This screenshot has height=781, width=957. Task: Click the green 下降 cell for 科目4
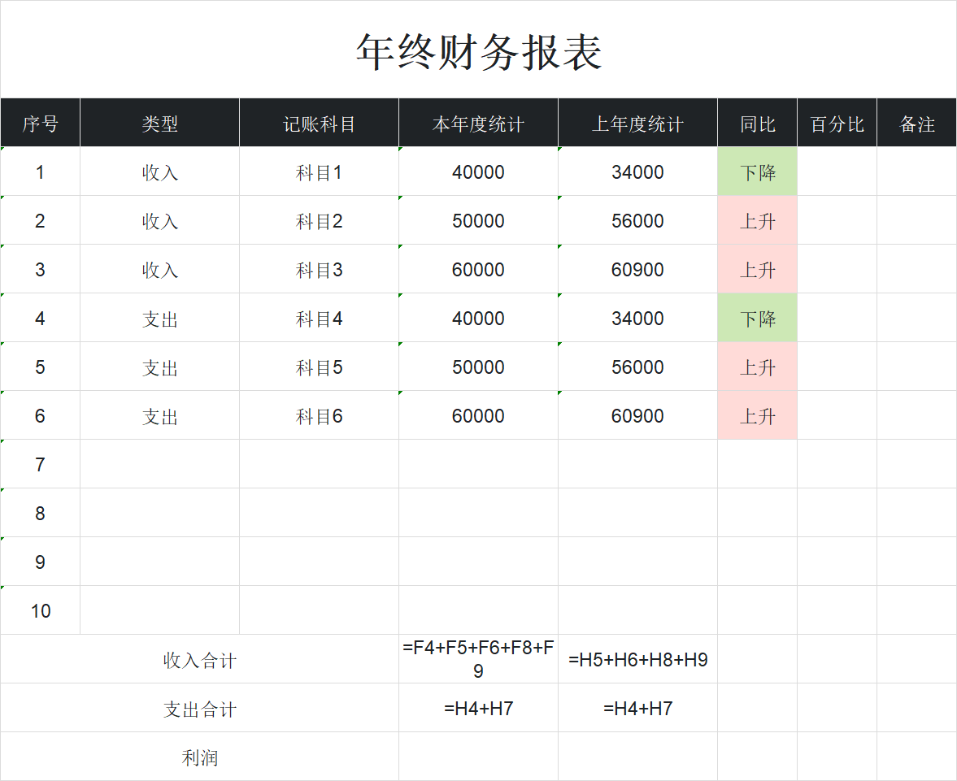pos(756,318)
